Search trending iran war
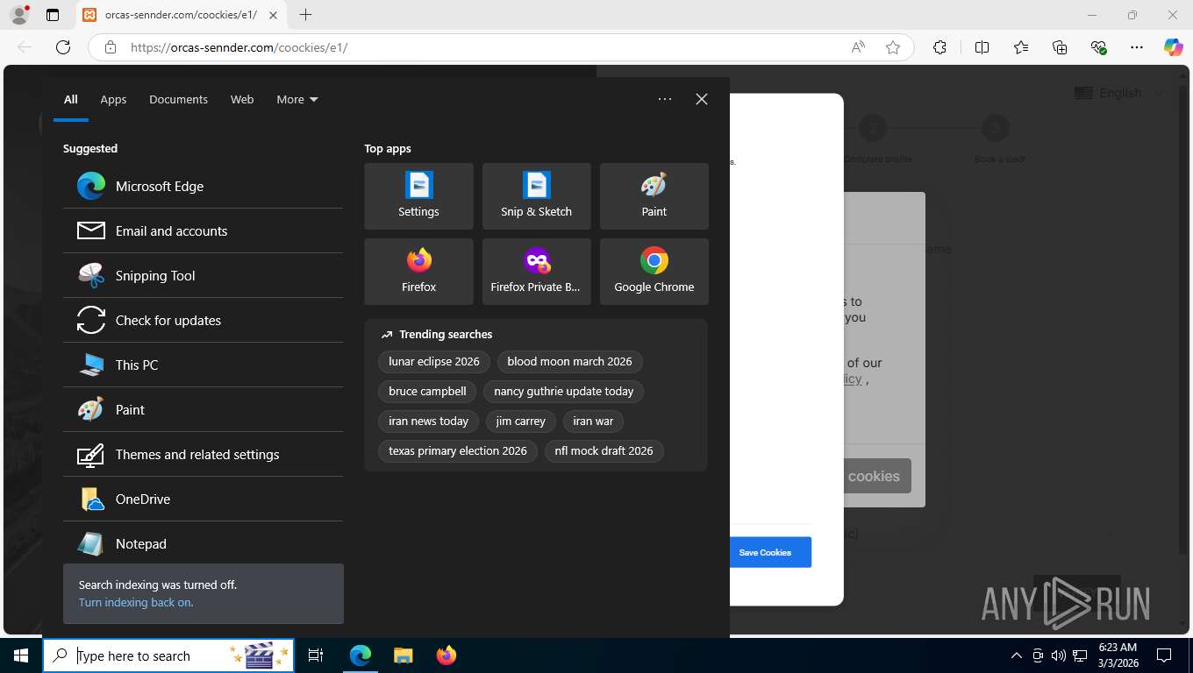The width and height of the screenshot is (1193, 673). 593,421
